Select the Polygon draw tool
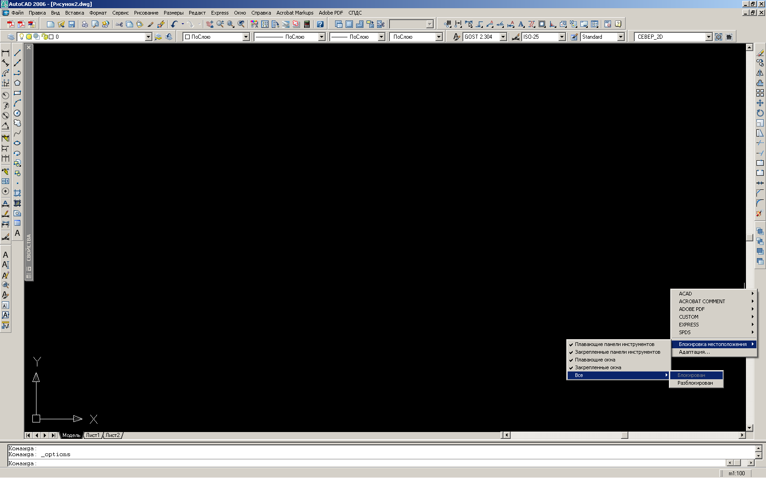 click(17, 83)
